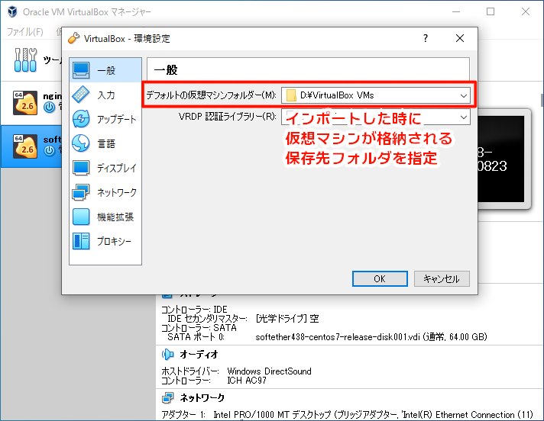The image size is (544, 421).
Task: Click the VM preview thumbnail
Action: [501, 159]
